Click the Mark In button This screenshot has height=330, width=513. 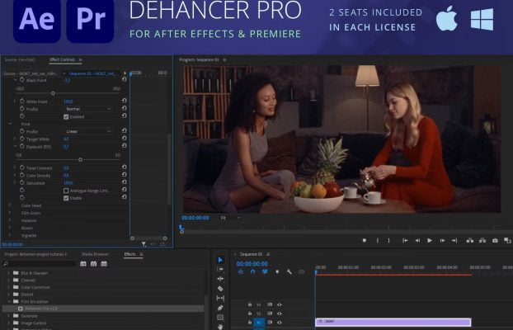click(377, 240)
